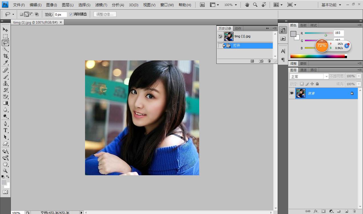This screenshot has height=214, width=363.
Task: Launch Adobe Bridge from the top bar
Action: click(202, 5)
